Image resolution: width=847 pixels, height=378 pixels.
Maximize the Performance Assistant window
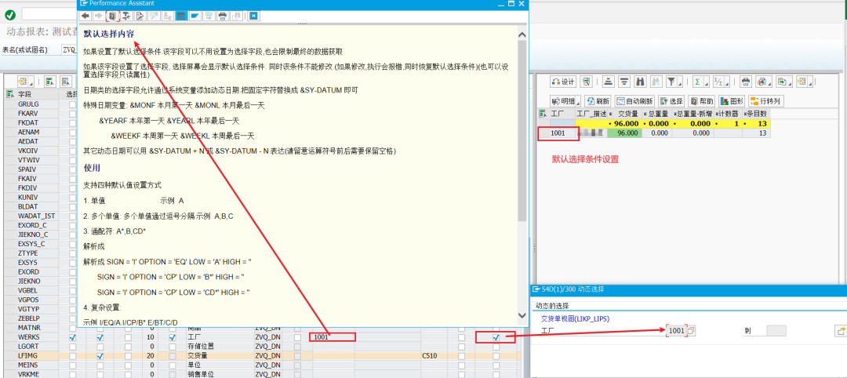click(x=511, y=3)
